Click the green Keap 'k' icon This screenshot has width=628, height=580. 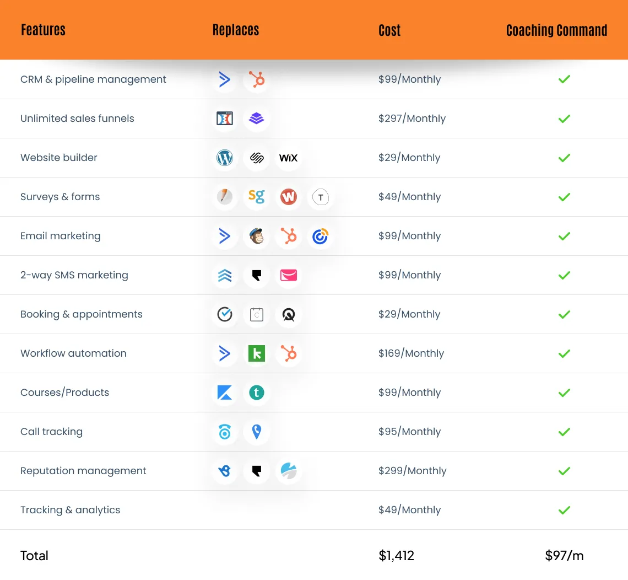coord(257,353)
